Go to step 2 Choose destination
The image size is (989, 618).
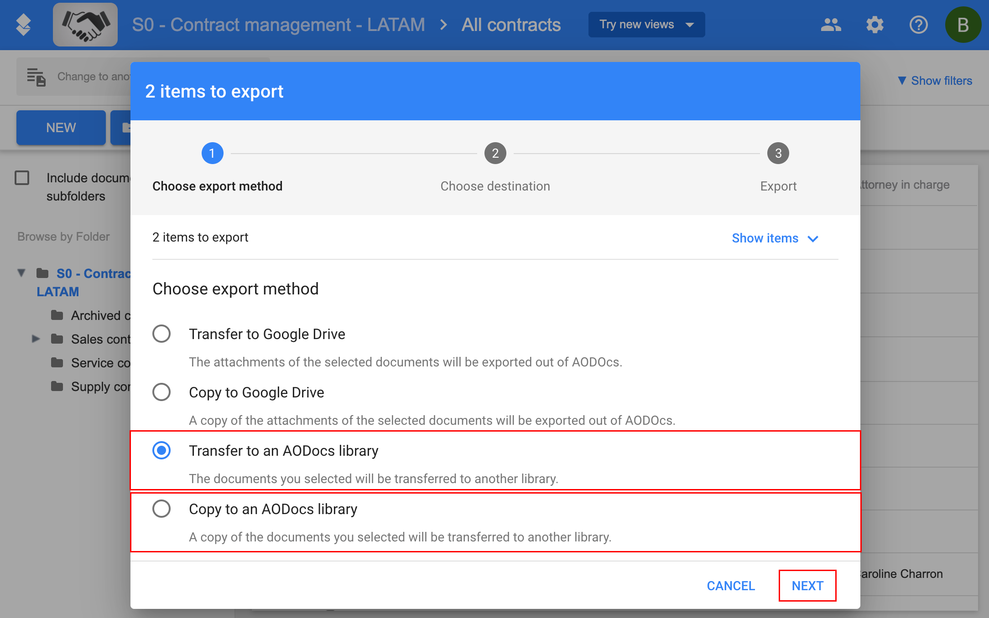495,154
